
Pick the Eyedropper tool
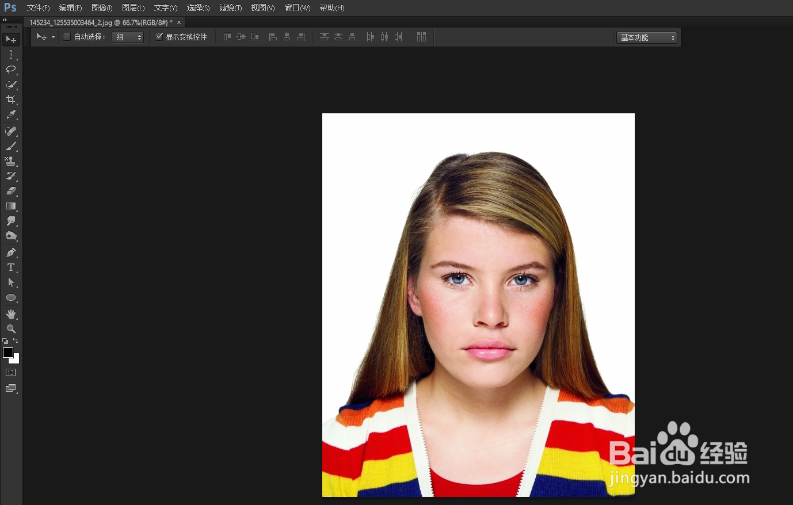click(11, 114)
